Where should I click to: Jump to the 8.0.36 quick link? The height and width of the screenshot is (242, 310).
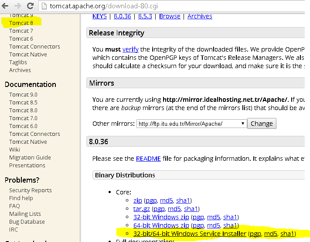(123, 16)
